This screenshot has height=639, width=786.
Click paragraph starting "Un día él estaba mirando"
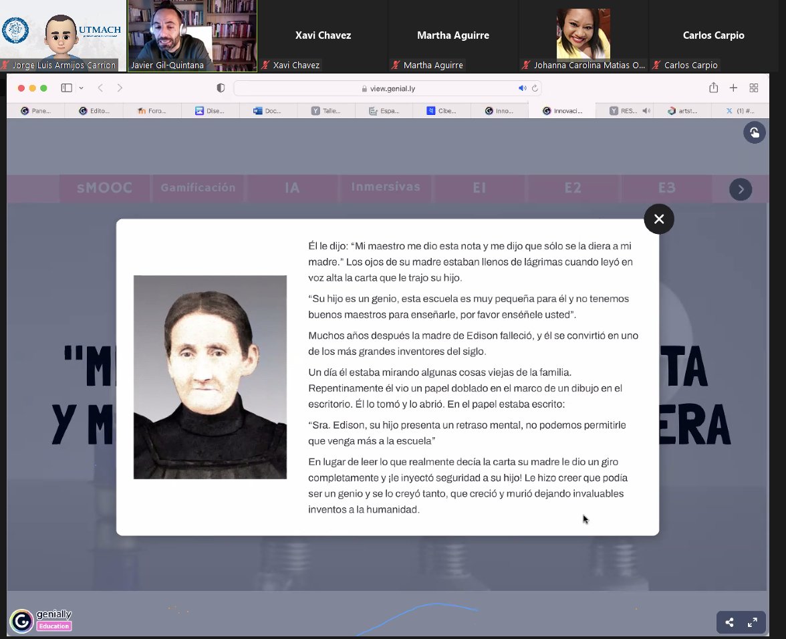(465, 388)
